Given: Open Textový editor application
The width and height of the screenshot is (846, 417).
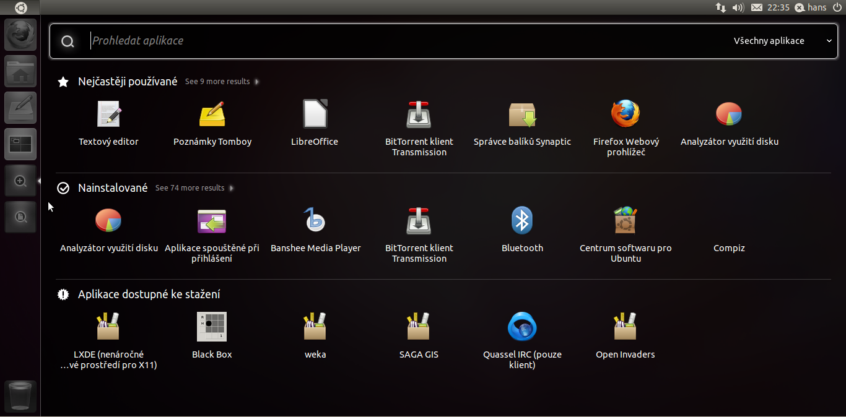Looking at the screenshot, I should pyautogui.click(x=108, y=115).
